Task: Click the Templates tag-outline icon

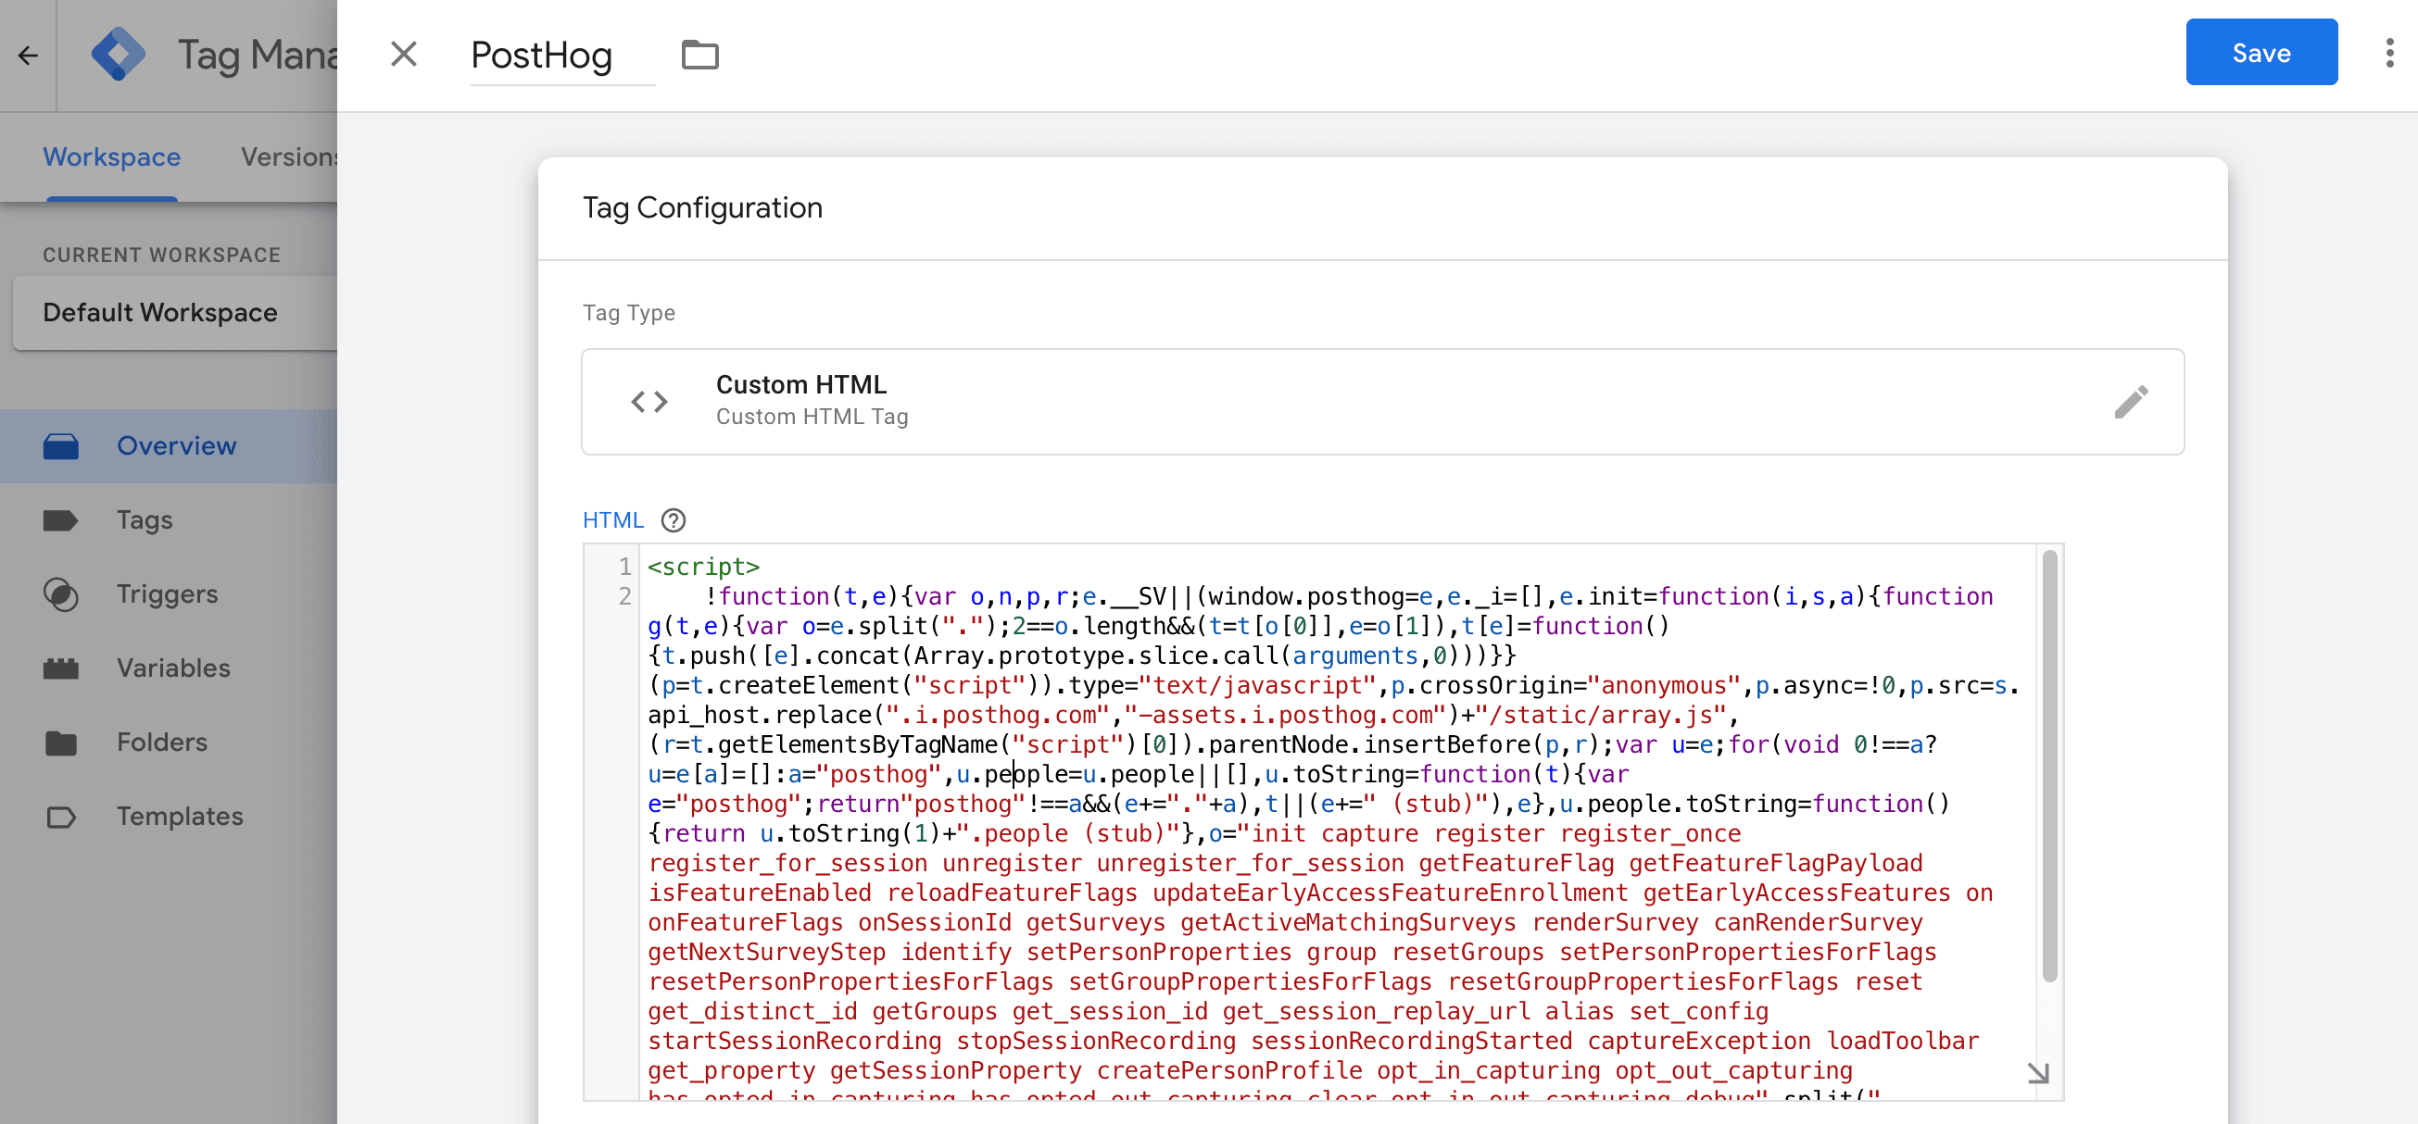Action: pos(61,818)
